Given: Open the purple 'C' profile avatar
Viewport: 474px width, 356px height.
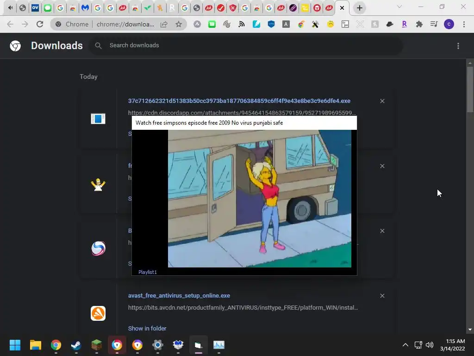Looking at the screenshot, I should [449, 24].
